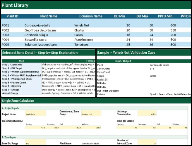Click the Chañar common name cell
The image size is (192, 146).
coord(80,30)
